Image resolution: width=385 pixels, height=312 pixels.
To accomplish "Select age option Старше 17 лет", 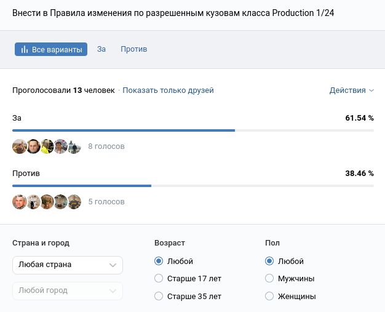I will tap(159, 279).
